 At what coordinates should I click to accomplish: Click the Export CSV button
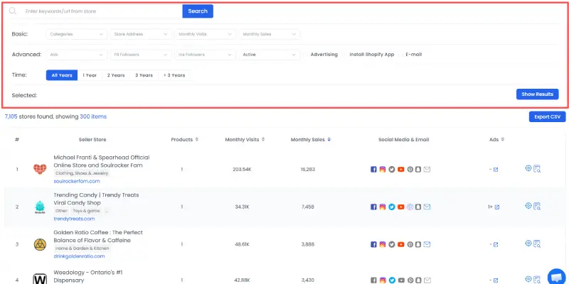[x=547, y=116]
